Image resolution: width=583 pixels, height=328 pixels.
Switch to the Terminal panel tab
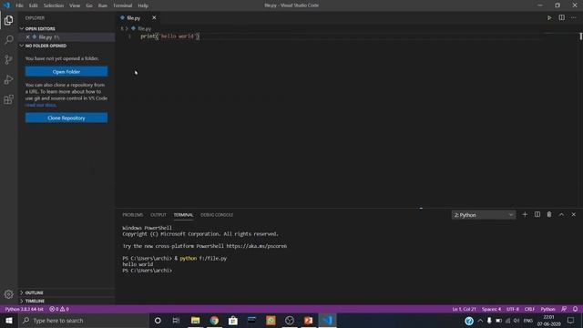coord(183,215)
